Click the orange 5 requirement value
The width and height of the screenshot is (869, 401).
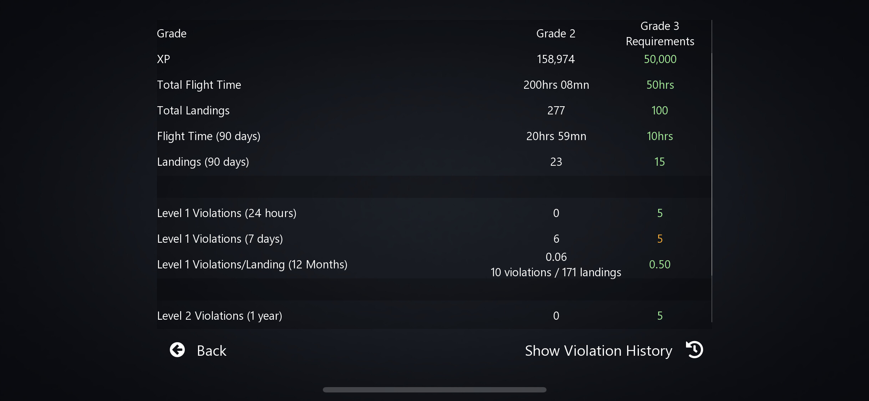coord(660,239)
